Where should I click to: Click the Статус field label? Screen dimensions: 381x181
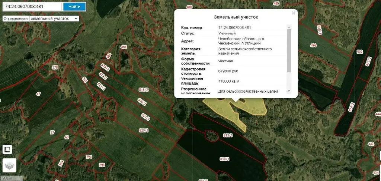coord(188,33)
